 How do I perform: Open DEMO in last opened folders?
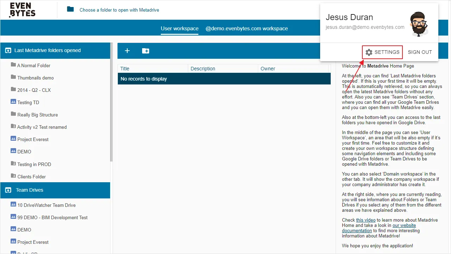24,152
